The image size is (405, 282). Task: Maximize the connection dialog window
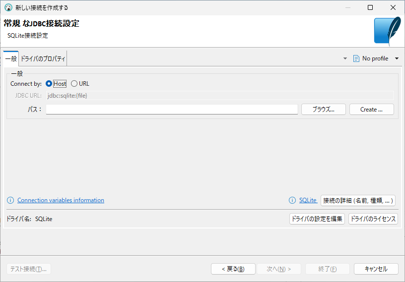pos(370,7)
